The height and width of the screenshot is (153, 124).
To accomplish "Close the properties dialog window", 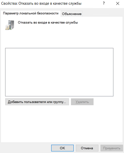I will point(118,4).
